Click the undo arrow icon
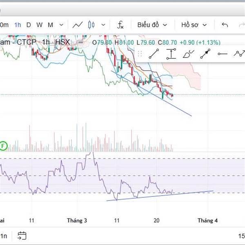Screen dimensions: 245x245 [225, 25]
